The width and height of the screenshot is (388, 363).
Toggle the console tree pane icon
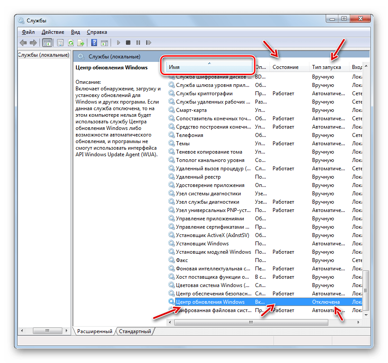47,43
